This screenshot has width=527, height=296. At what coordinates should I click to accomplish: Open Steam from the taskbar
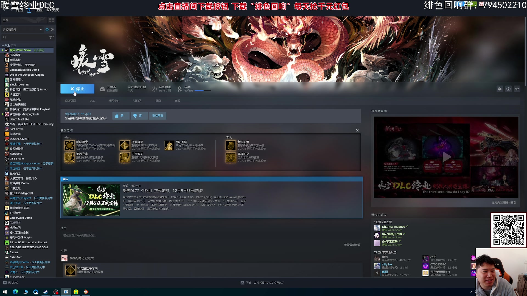tap(46, 292)
